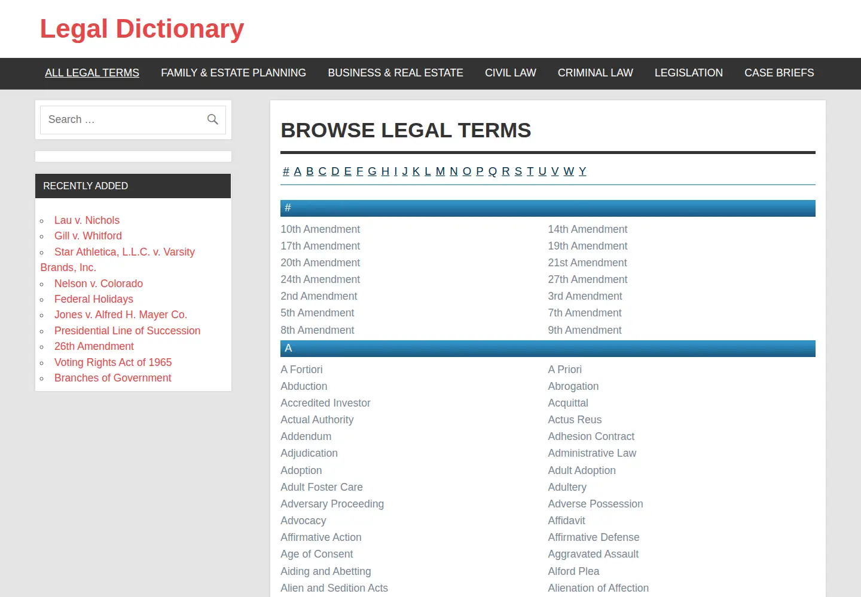Open the 9th Amendment term
Image resolution: width=861 pixels, height=597 pixels.
click(x=585, y=330)
